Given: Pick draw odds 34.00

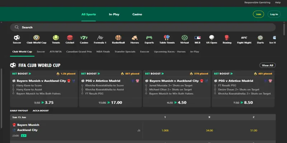Looking at the screenshot, I should pos(209,130).
